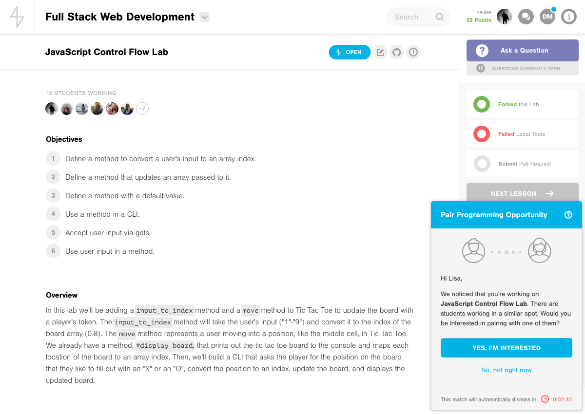This screenshot has height=414, width=585.
Task: Decline pairing via No, not right now
Action: pos(506,370)
